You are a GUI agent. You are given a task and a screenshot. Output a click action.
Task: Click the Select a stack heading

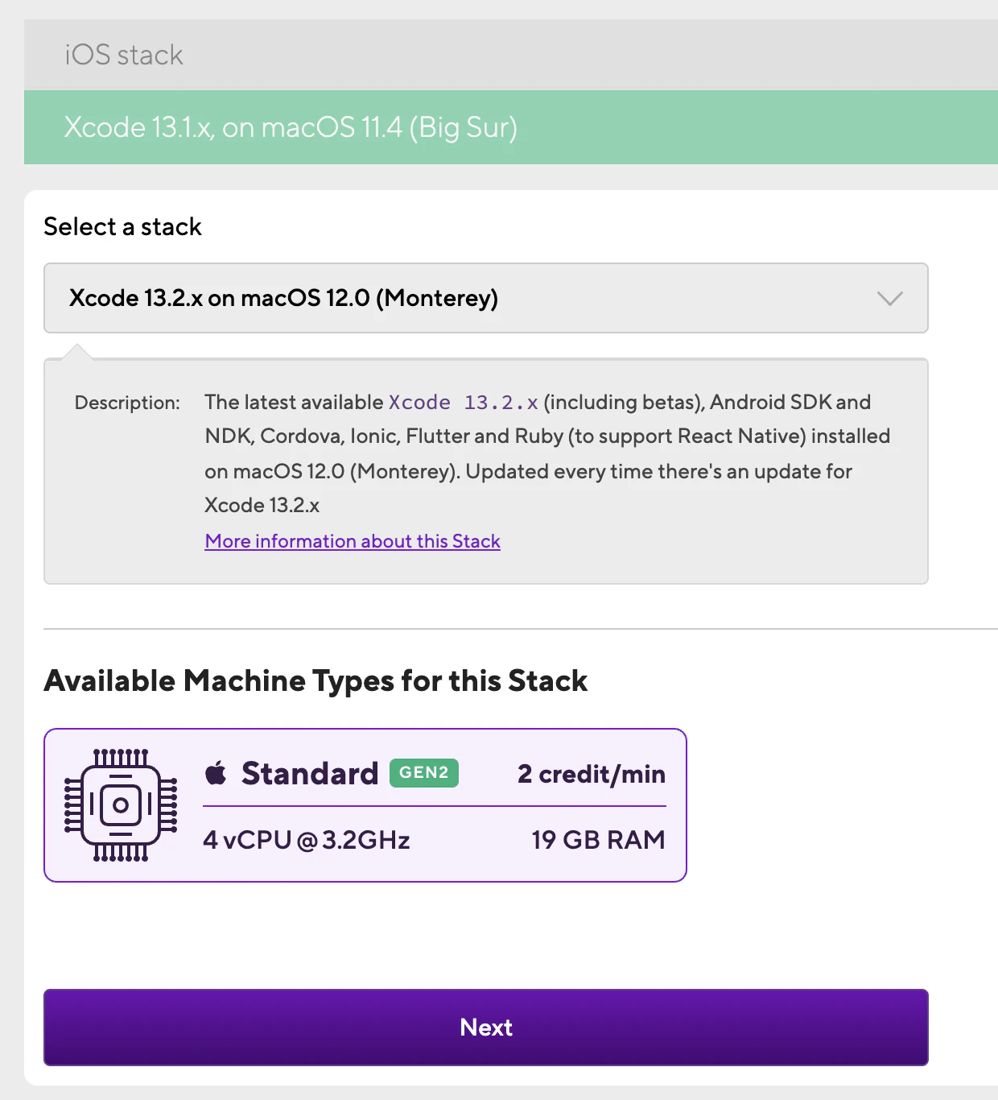[122, 227]
